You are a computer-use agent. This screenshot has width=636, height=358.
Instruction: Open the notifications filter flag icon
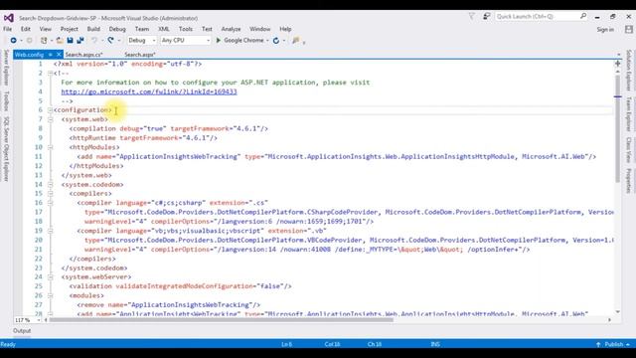(x=472, y=16)
